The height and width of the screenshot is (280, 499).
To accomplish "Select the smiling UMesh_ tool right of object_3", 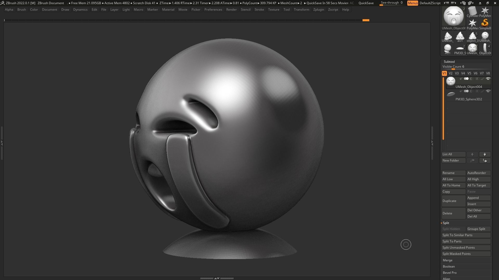I will coord(485,37).
